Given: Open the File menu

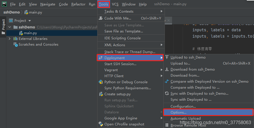Looking at the screenshot, I should [x=13, y=4].
